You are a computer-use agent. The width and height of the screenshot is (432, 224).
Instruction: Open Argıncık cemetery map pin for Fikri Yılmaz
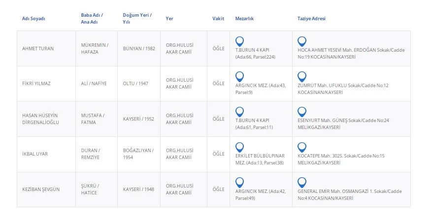tap(239, 76)
